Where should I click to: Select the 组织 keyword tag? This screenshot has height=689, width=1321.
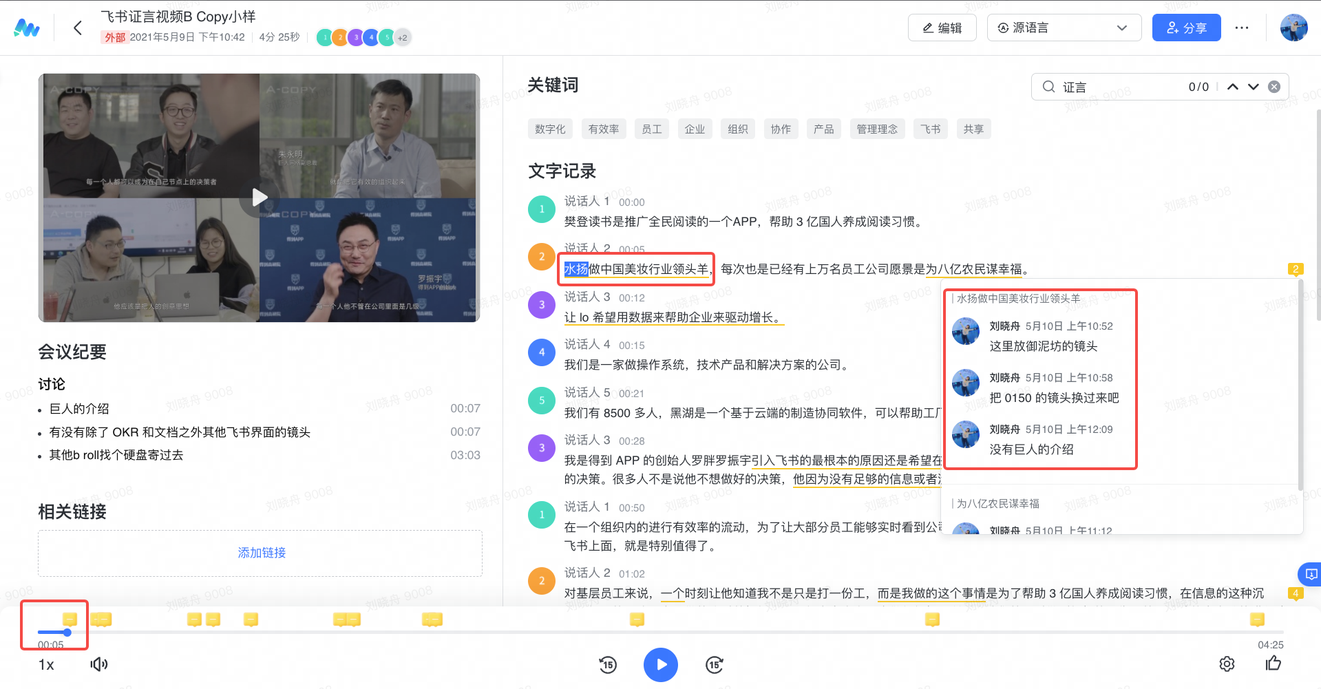coord(738,129)
